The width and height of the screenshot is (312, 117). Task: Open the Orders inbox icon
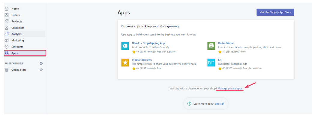7,15
